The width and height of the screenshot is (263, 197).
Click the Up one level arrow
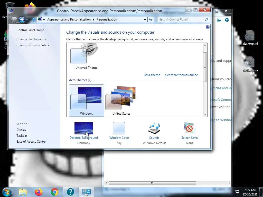(34, 19)
